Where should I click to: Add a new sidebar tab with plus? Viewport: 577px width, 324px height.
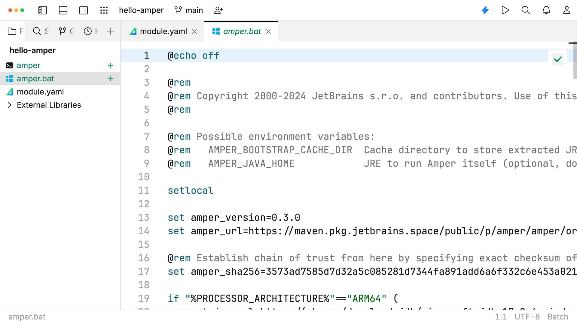(111, 31)
